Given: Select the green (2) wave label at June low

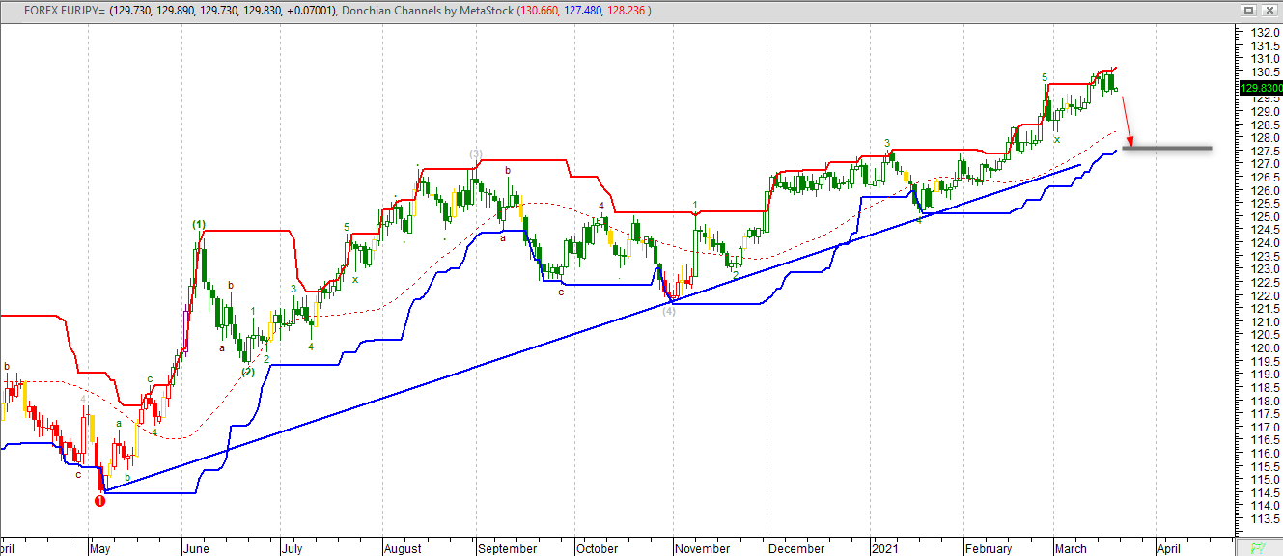Looking at the screenshot, I should (248, 372).
